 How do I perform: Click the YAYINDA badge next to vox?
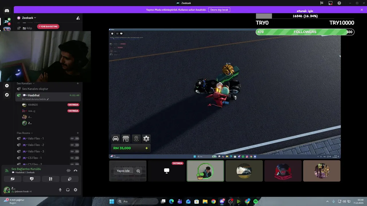(73, 111)
